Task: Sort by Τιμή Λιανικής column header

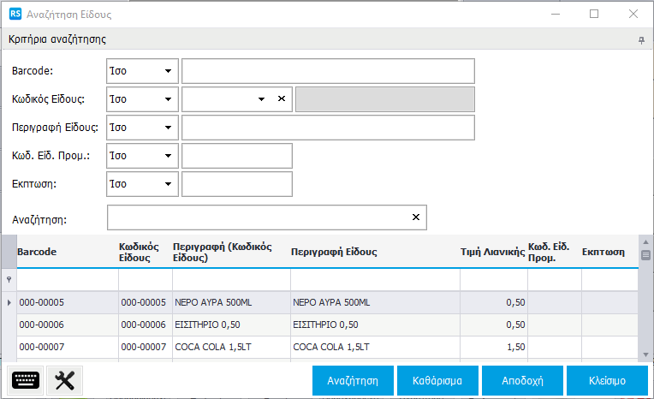Action: pos(492,253)
